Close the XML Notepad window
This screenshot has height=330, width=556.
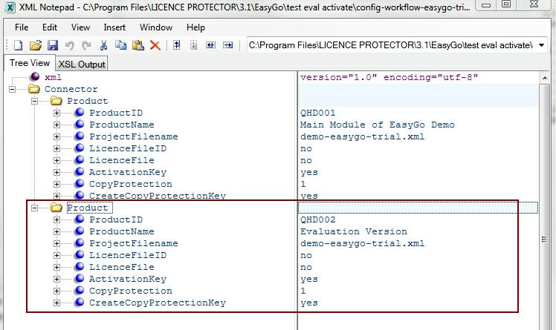click(x=534, y=4)
